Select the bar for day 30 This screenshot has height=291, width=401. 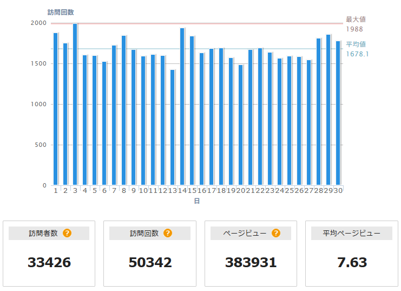tap(338, 113)
